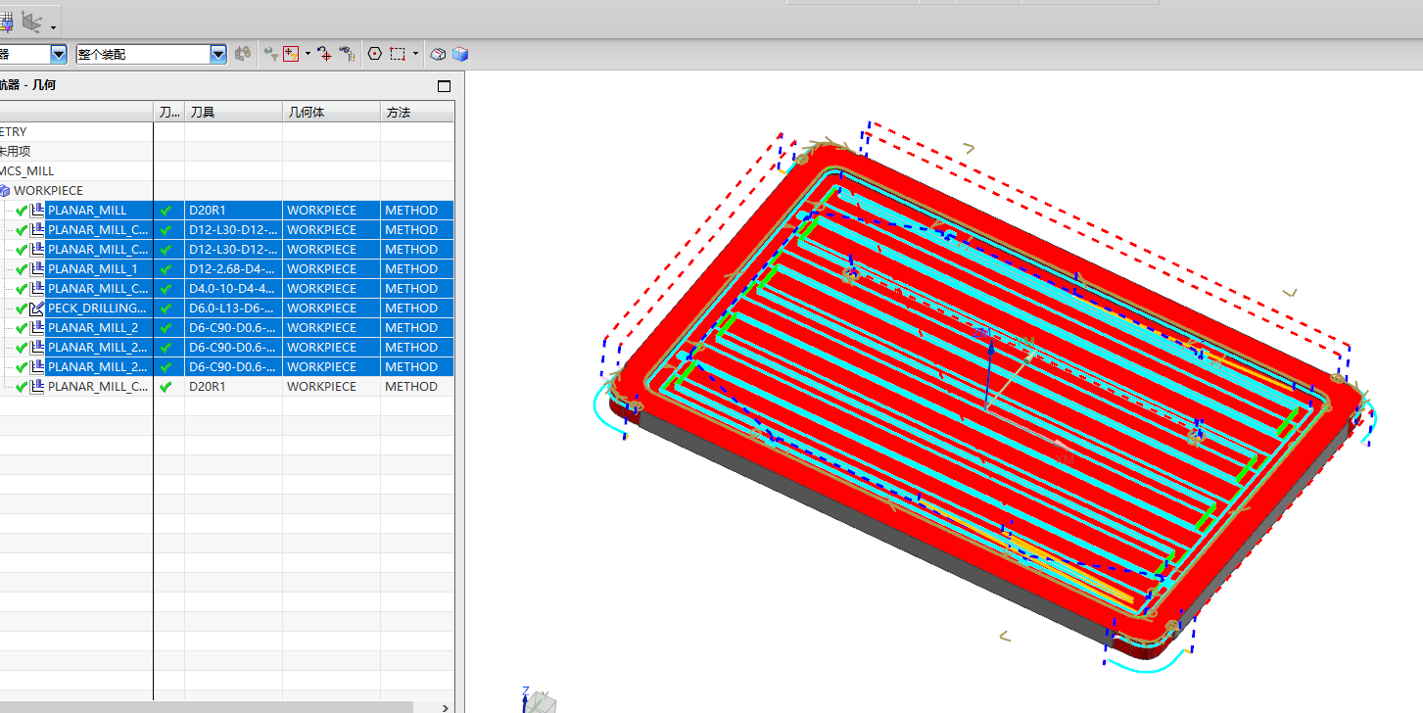Select the PLANAR_MILL_C operation using tool D4.0-10-D4
Viewport: 1423px width, 713px height.
[x=98, y=289]
